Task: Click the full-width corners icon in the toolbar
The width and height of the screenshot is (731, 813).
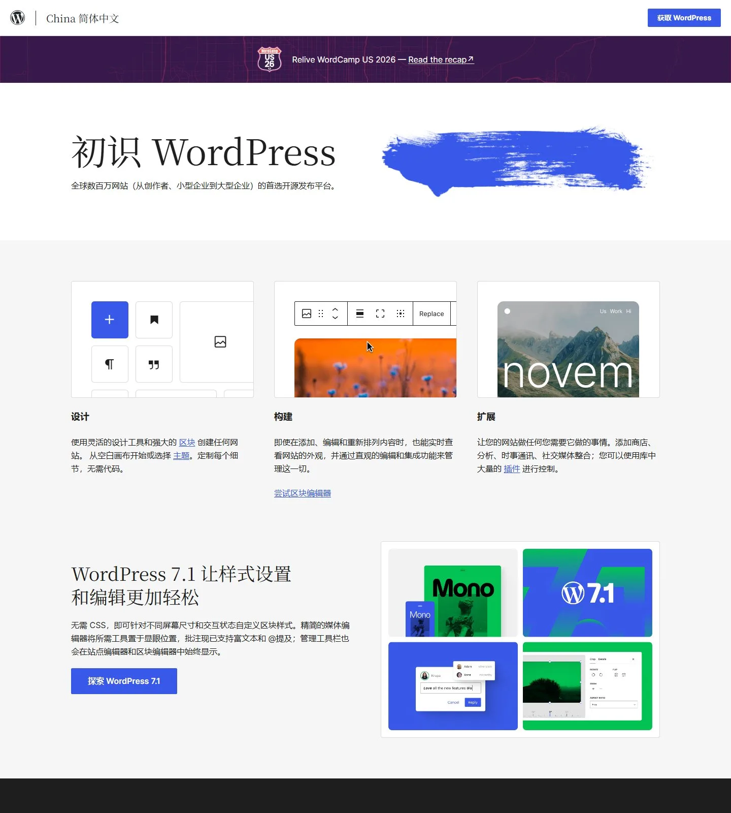Action: pyautogui.click(x=380, y=314)
